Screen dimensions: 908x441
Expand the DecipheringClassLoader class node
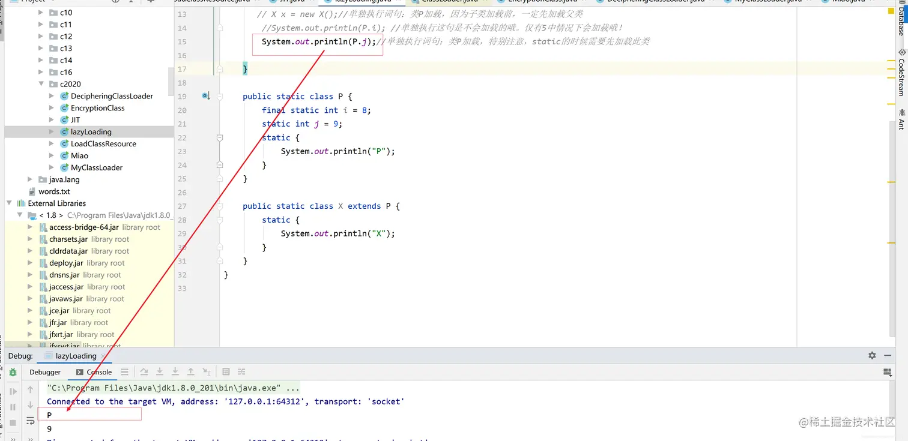point(52,96)
